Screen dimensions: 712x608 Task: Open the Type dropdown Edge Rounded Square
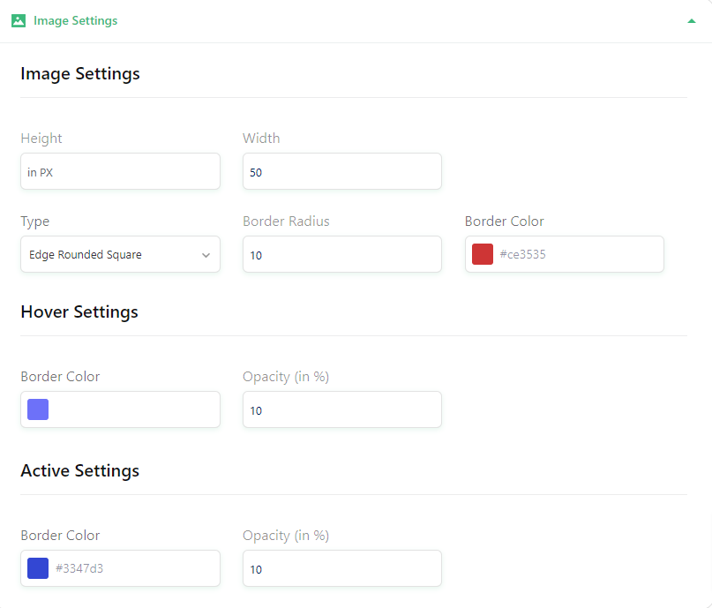pos(120,254)
